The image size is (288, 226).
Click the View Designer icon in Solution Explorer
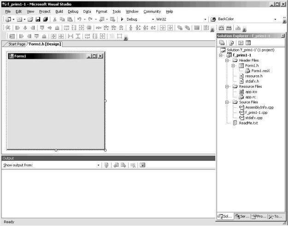click(x=248, y=43)
